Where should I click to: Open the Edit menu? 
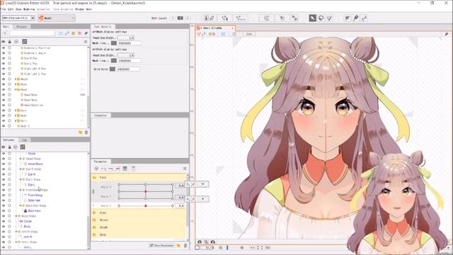click(11, 9)
